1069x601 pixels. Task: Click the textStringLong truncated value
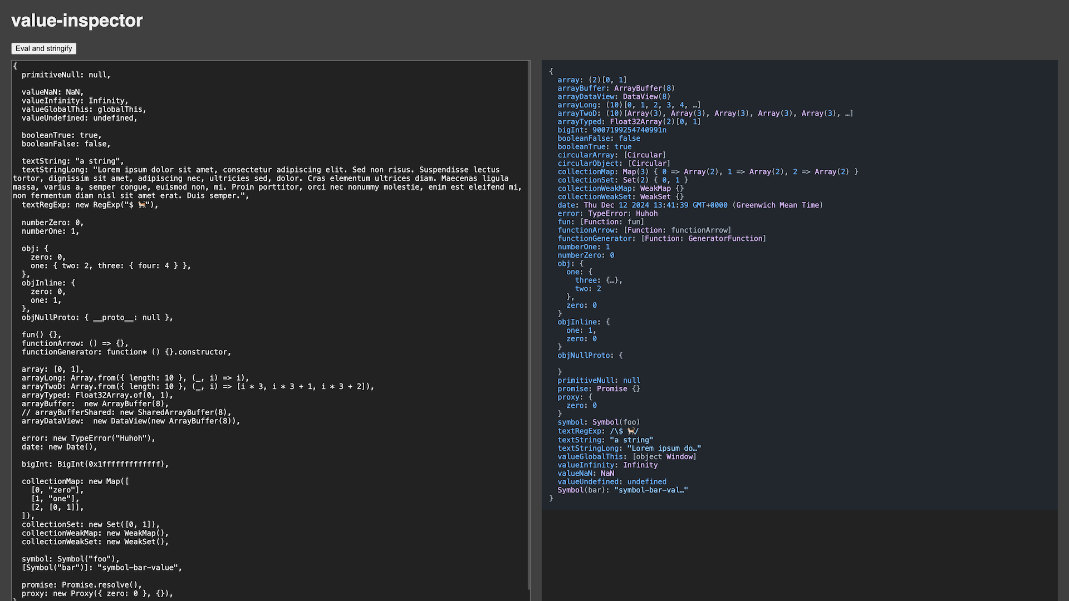[664, 449]
